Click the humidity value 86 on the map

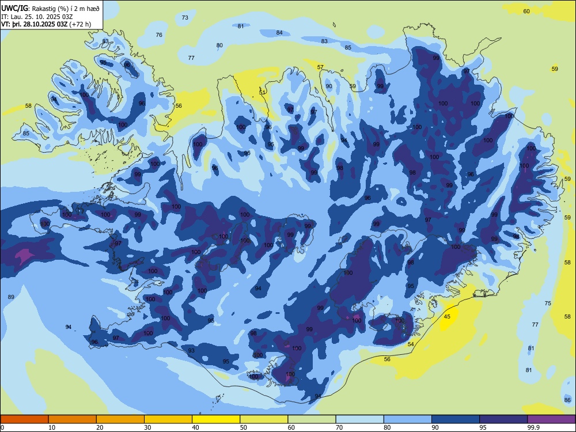(x=567, y=400)
